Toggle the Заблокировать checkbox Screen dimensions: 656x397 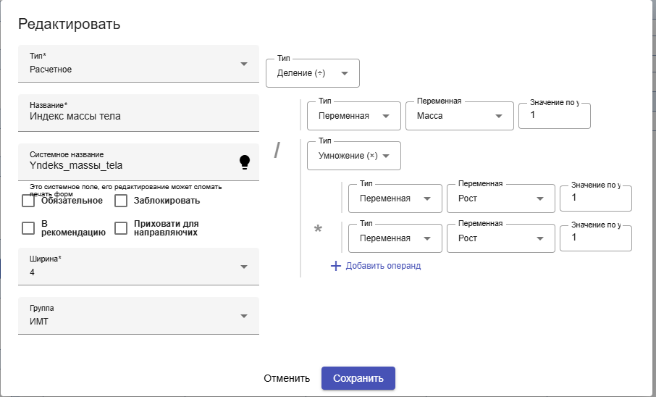(x=121, y=201)
